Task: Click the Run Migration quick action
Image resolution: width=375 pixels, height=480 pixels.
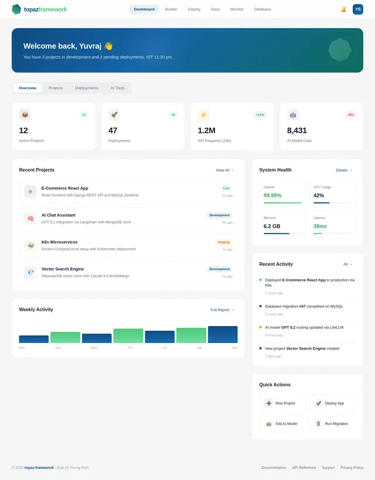Action: click(x=332, y=424)
